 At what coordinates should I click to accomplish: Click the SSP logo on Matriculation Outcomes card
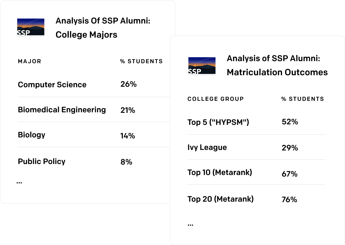202,66
